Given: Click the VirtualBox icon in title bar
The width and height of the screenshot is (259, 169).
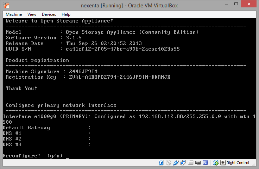Looking at the screenshot, I should (x=6, y=5).
